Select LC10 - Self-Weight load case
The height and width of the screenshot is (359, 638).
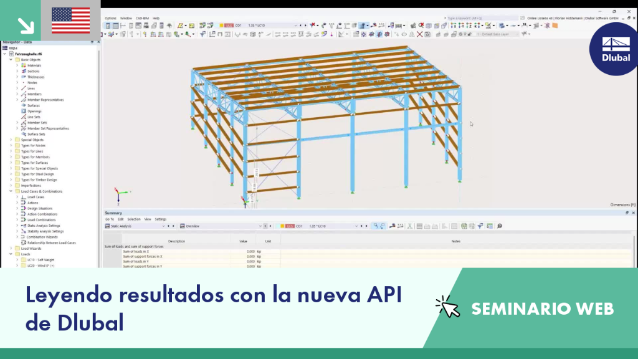(40, 260)
